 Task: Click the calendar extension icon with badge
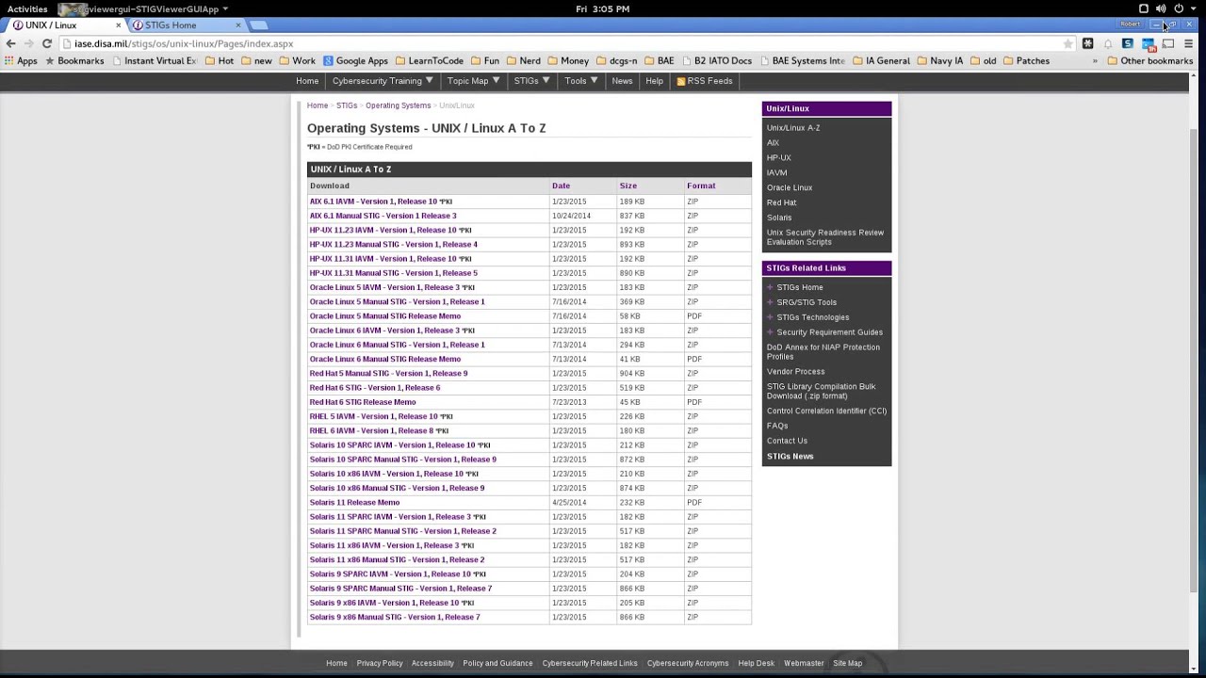pos(1149,43)
